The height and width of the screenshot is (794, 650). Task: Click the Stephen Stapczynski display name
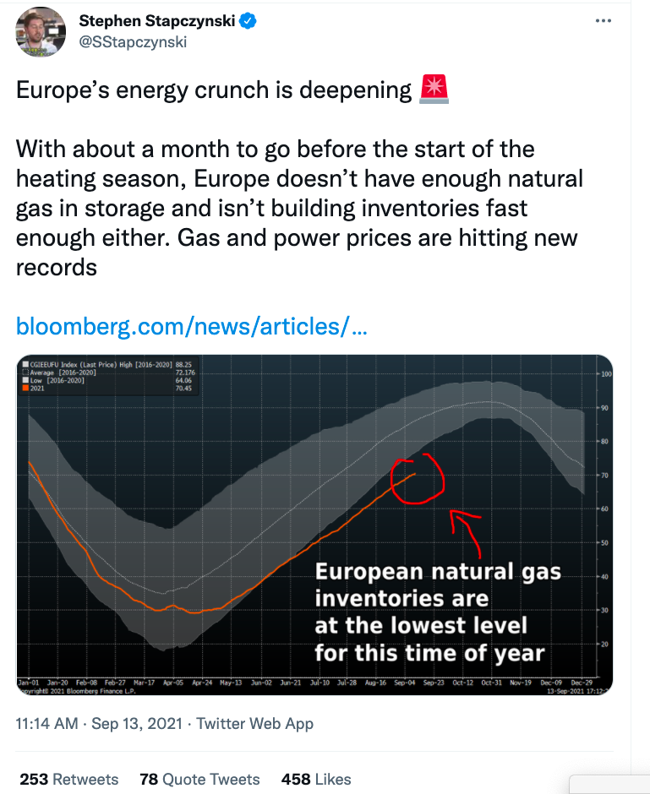pos(156,21)
